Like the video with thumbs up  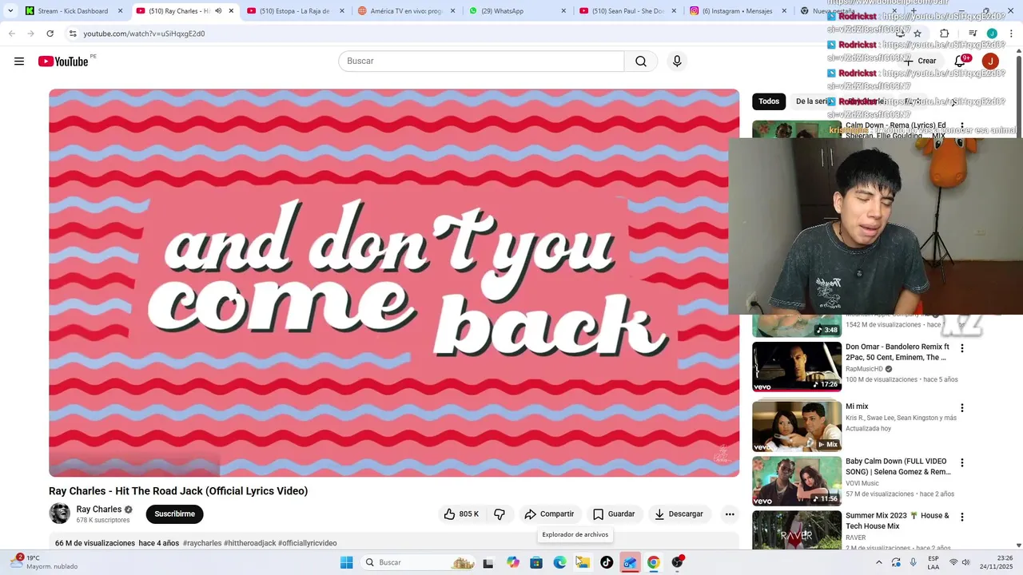click(x=461, y=514)
